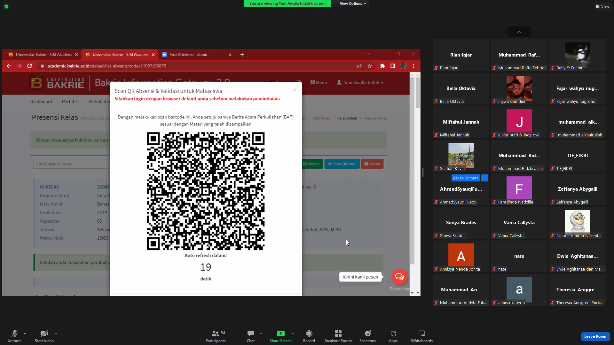This screenshot has width=614, height=345.
Task: Open Yani Awalia Indah user dropdown
Action: (x=360, y=82)
